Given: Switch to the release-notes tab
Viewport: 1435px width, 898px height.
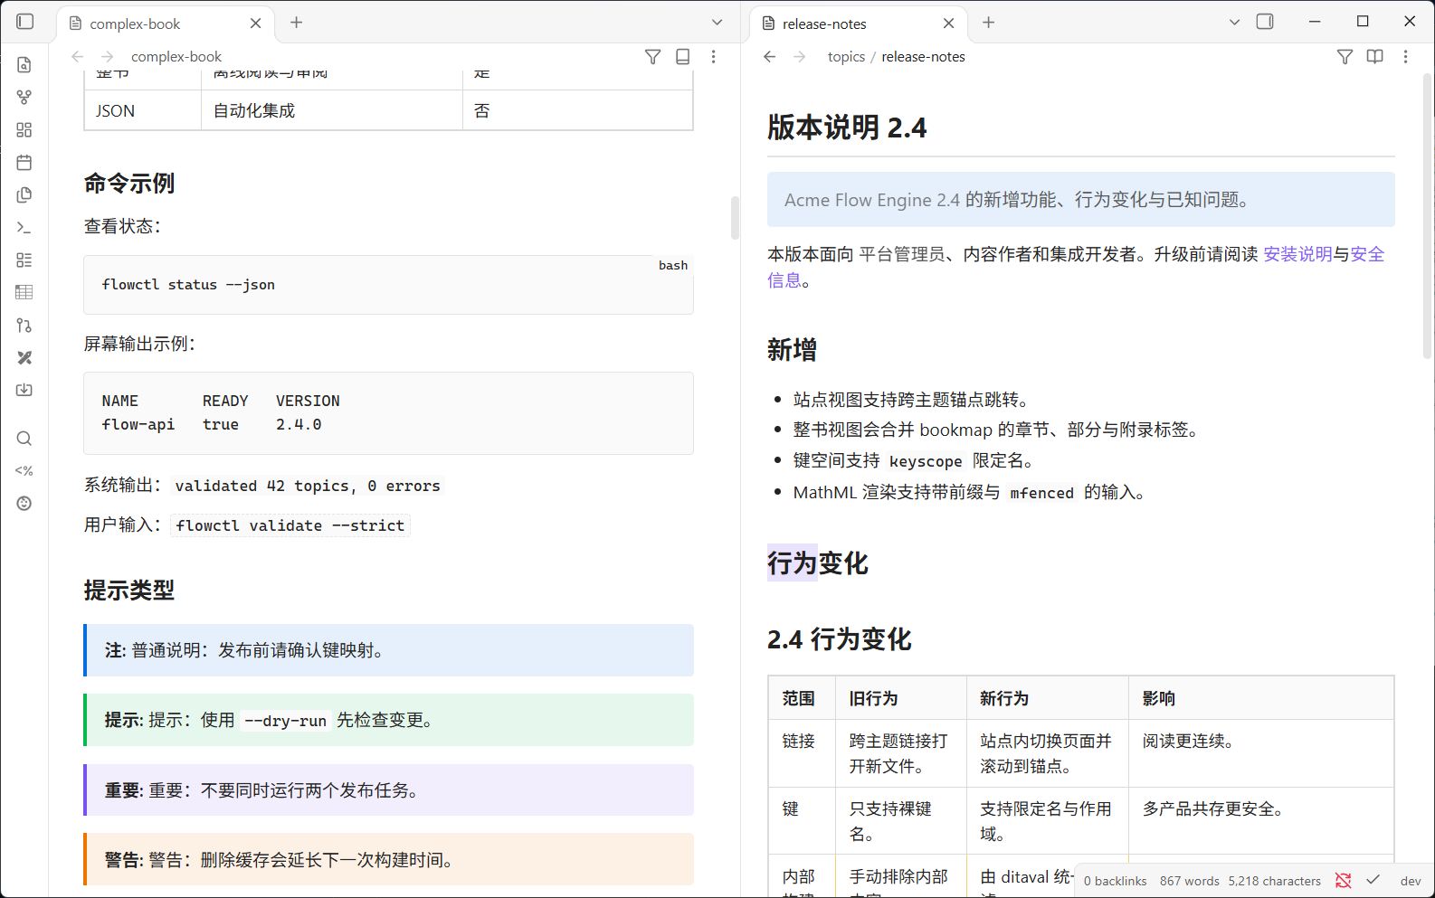Looking at the screenshot, I should 858,24.
